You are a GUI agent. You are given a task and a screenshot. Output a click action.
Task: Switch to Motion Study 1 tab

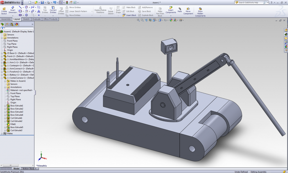coord(29,169)
